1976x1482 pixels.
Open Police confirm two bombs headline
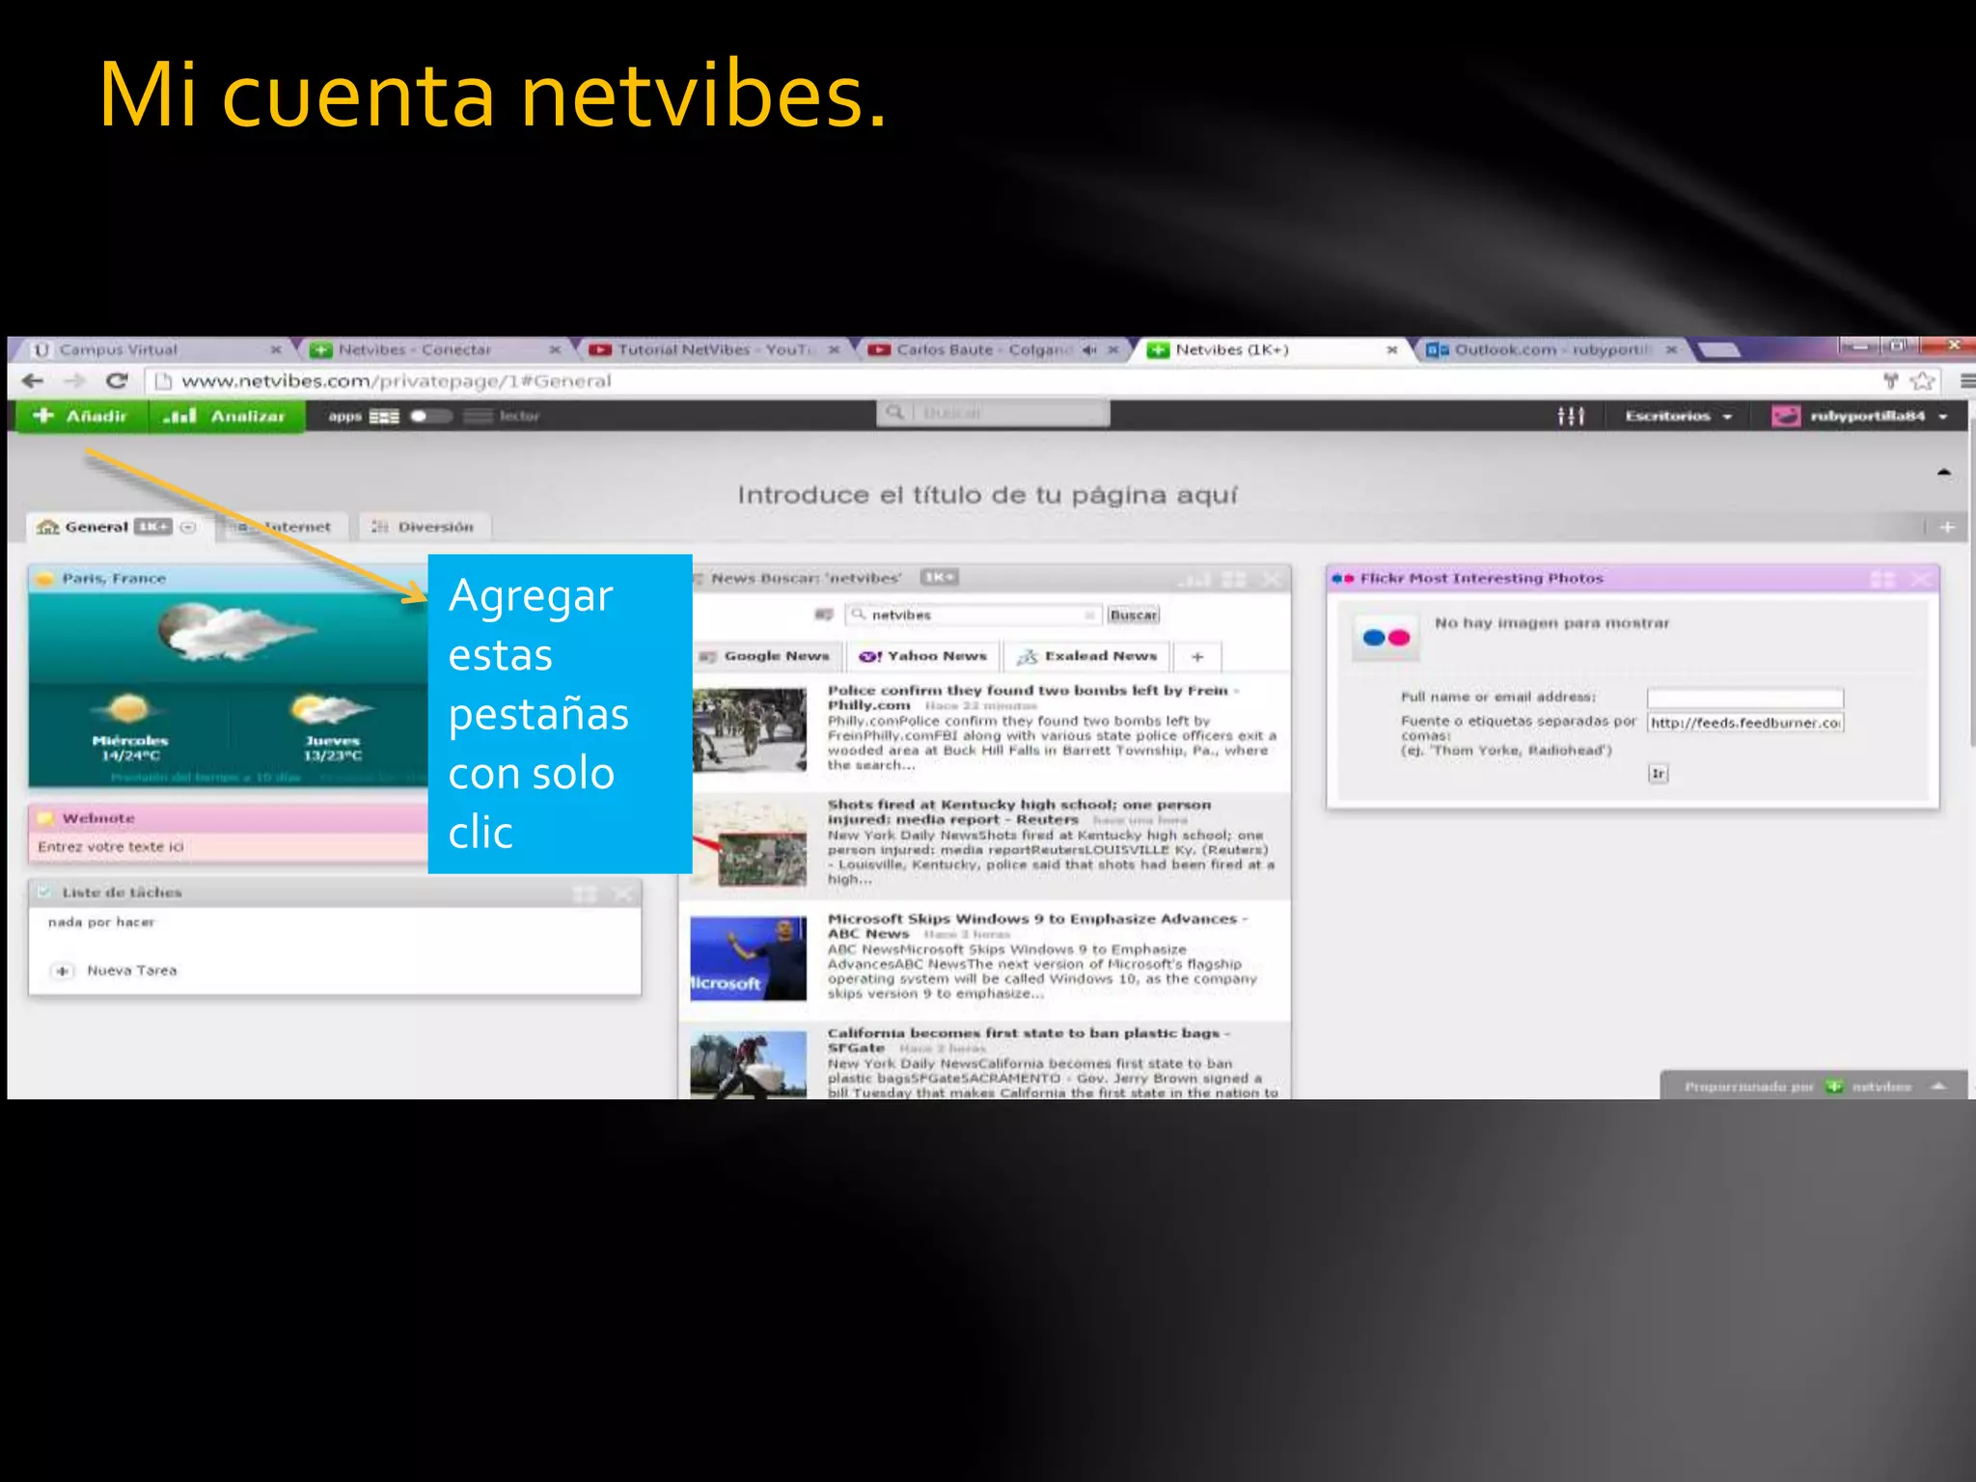click(1032, 698)
